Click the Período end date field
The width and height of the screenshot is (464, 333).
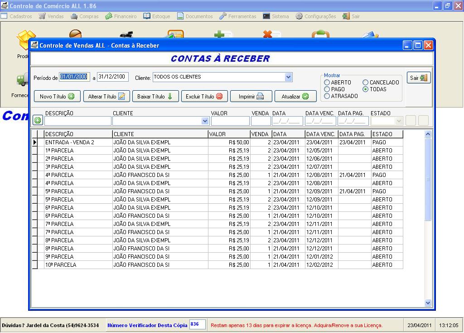point(113,77)
